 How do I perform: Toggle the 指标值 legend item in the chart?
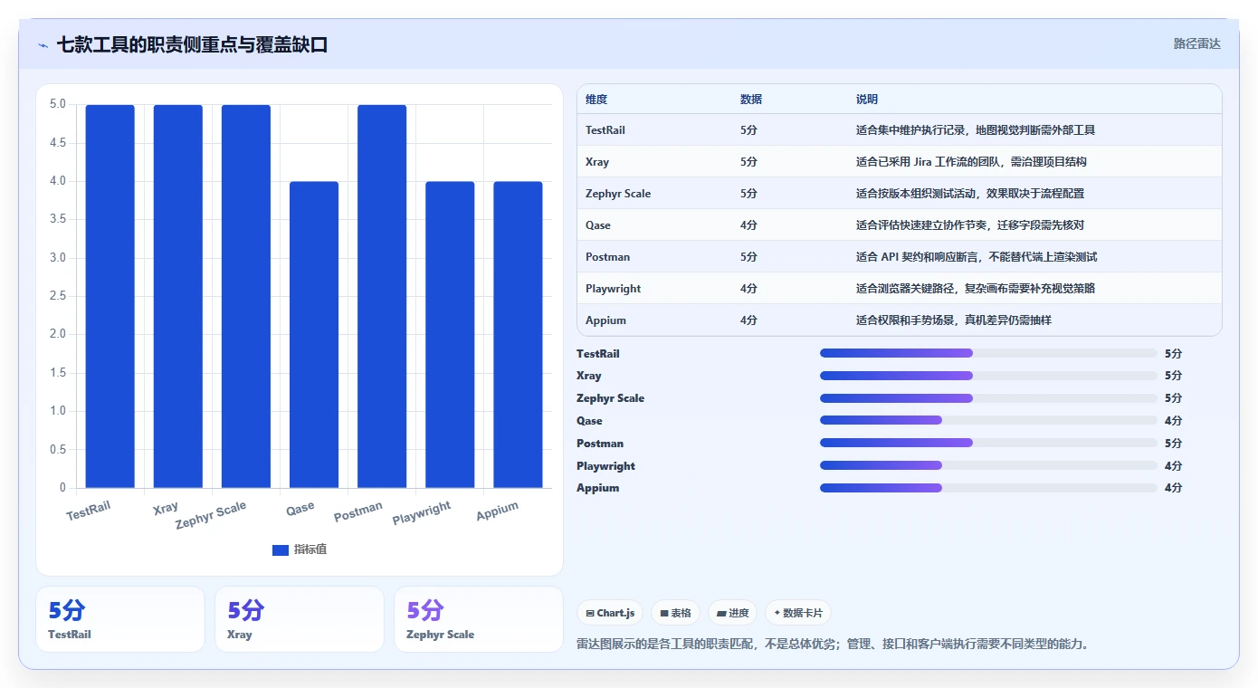click(x=300, y=549)
